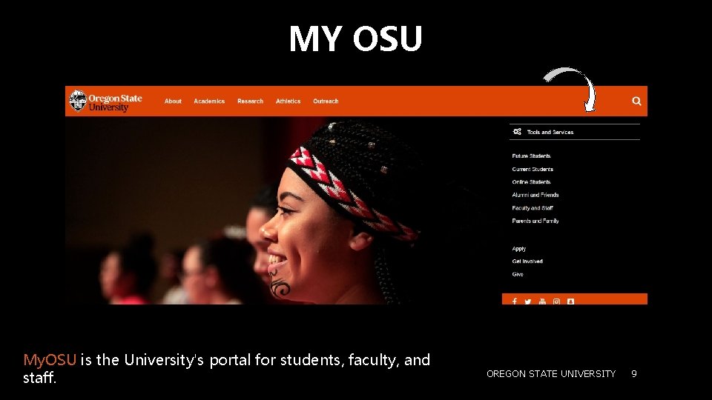Image resolution: width=712 pixels, height=400 pixels.
Task: Open the About menu
Action: (x=173, y=101)
